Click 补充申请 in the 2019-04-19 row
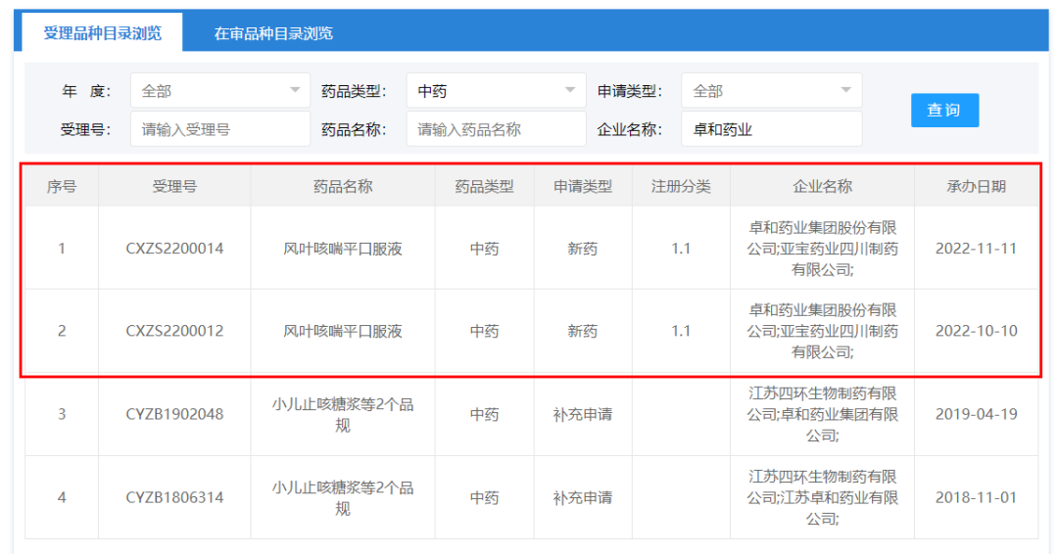The image size is (1058, 554). pyautogui.click(x=583, y=414)
